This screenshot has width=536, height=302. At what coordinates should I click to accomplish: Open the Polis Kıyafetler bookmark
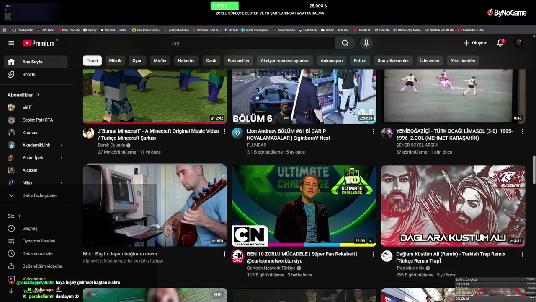(x=23, y=30)
